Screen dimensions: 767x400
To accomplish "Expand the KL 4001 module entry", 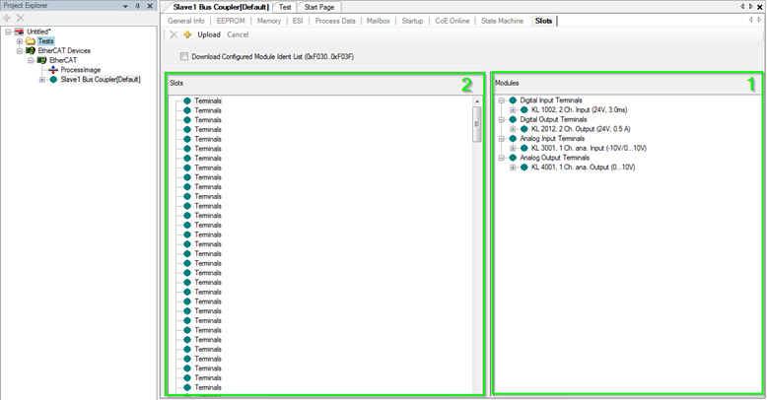I will tap(513, 167).
